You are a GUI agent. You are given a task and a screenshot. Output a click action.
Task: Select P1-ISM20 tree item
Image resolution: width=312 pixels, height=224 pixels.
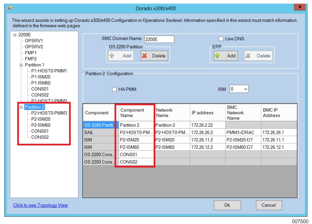point(41,77)
